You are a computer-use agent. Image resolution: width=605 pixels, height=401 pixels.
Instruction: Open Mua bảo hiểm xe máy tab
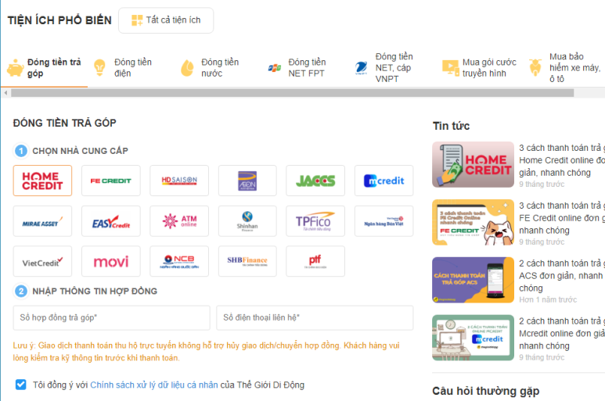point(565,68)
